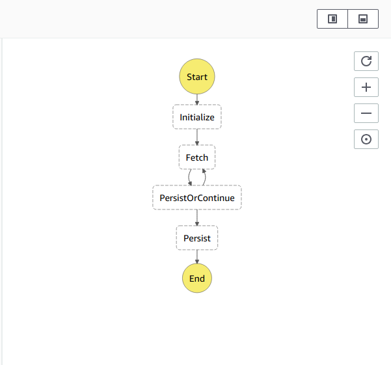Click the curved arrow leaving Fetch downward
The height and width of the screenshot is (365, 391).
[189, 177]
